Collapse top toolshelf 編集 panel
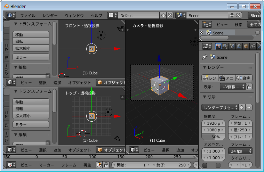 tap(16, 67)
